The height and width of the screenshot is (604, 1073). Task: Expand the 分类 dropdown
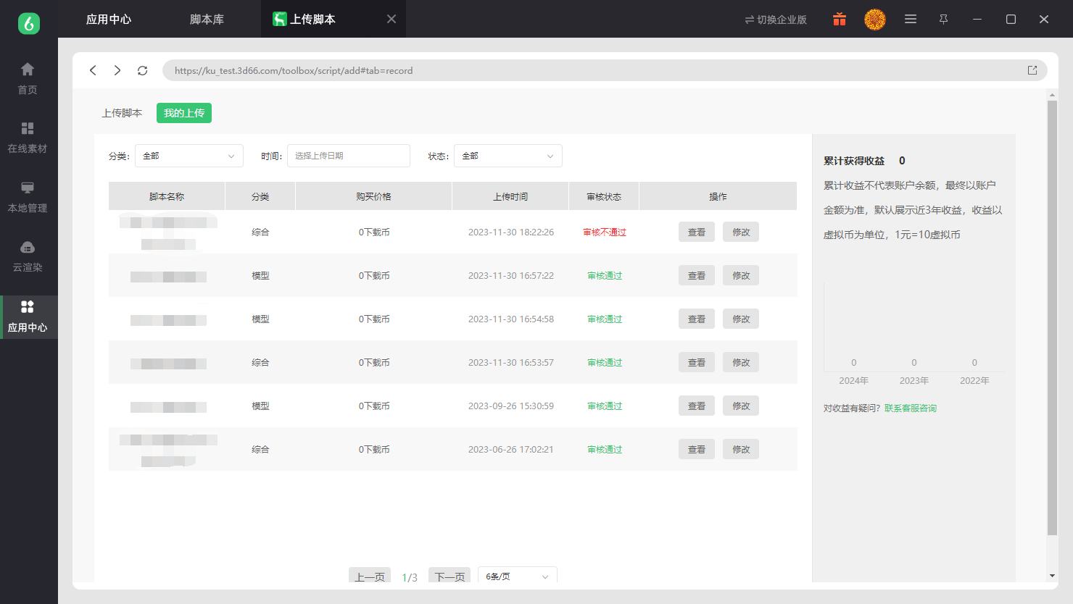(x=189, y=156)
